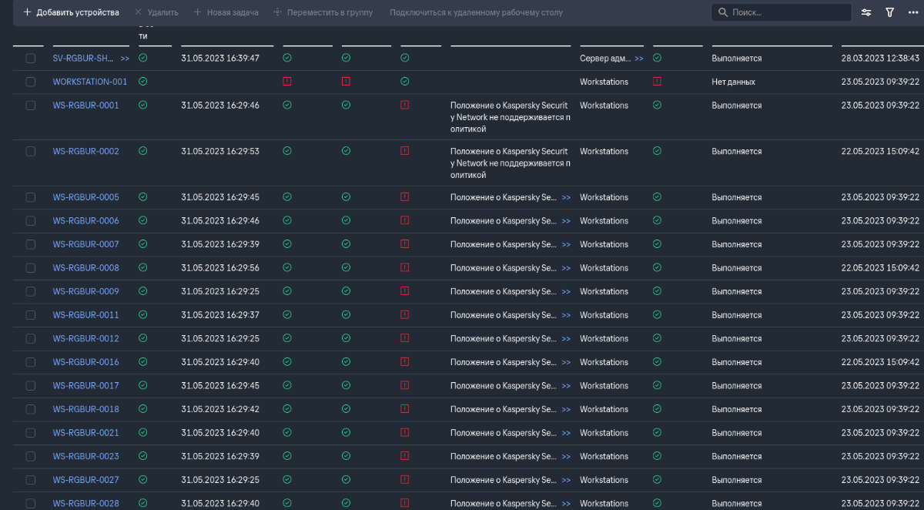
Task: Click red warning icon in WS-RGBUR-0001 row
Action: 404,105
